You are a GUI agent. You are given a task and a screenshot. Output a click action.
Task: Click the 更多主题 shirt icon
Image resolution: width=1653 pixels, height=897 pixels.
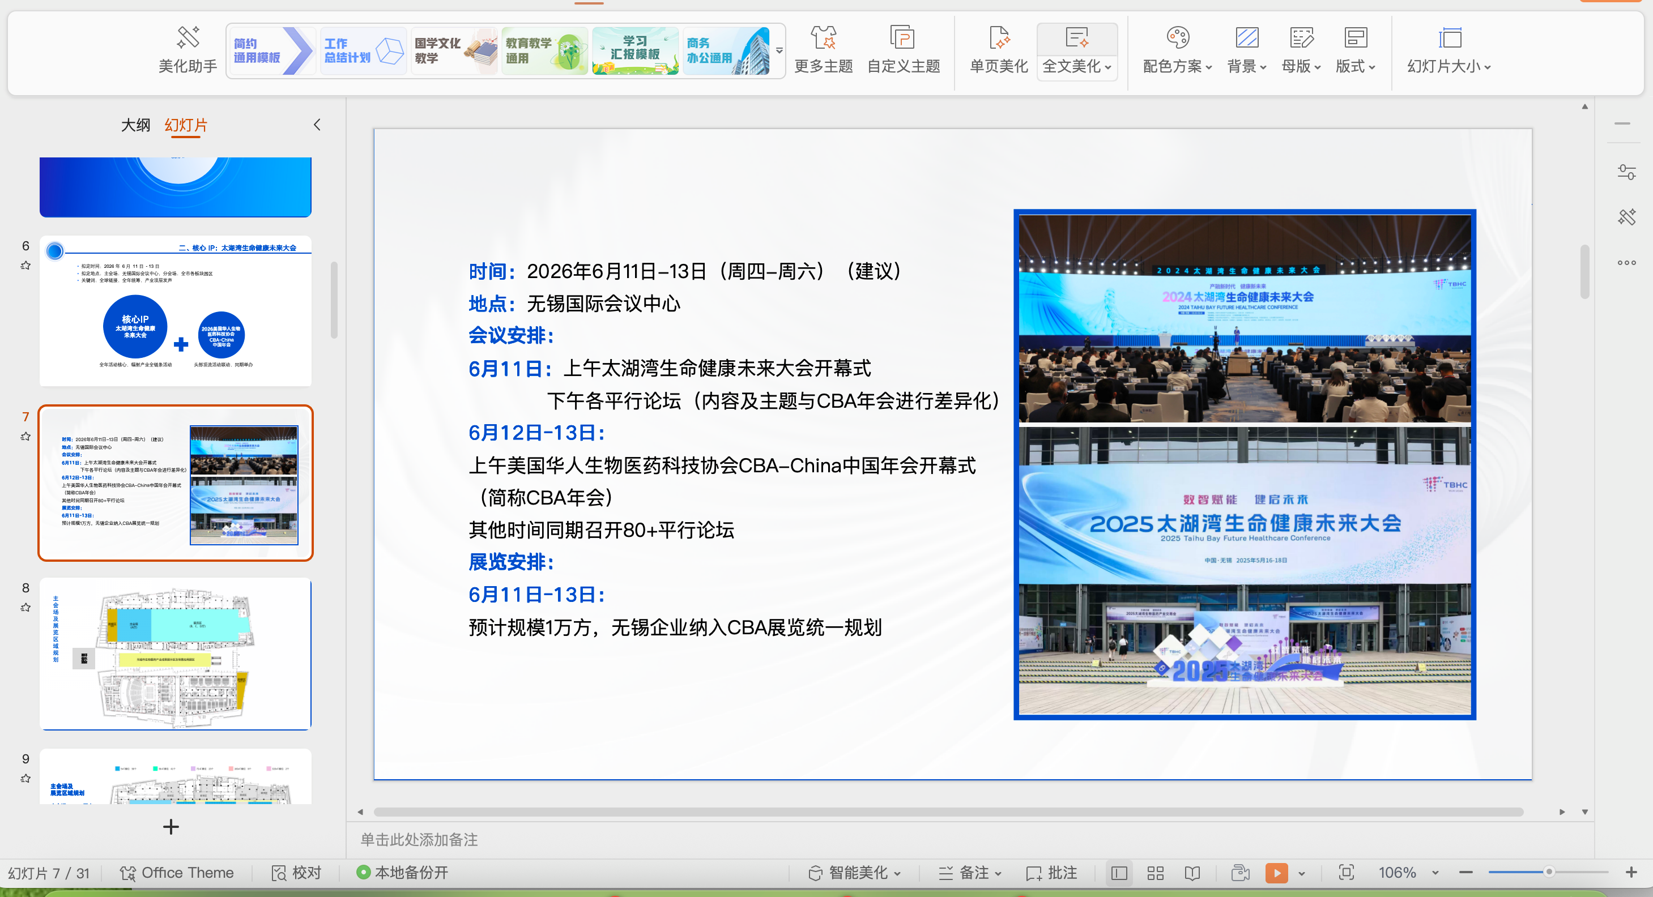click(x=823, y=39)
